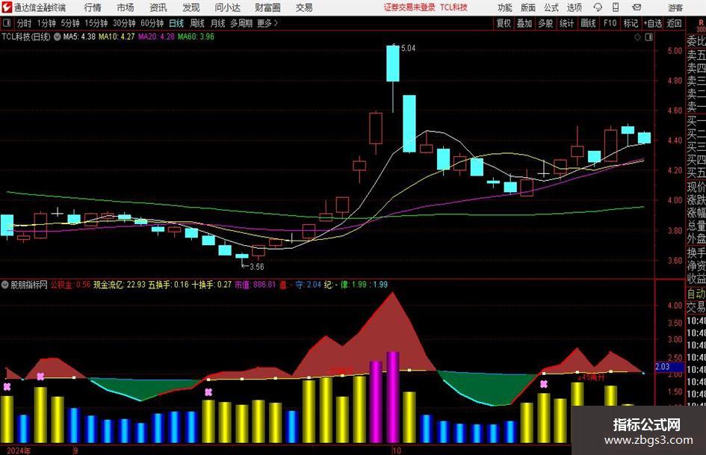
Task: Expand the indicator dropdown beside TCL科技(日线)
Action: click(58, 37)
